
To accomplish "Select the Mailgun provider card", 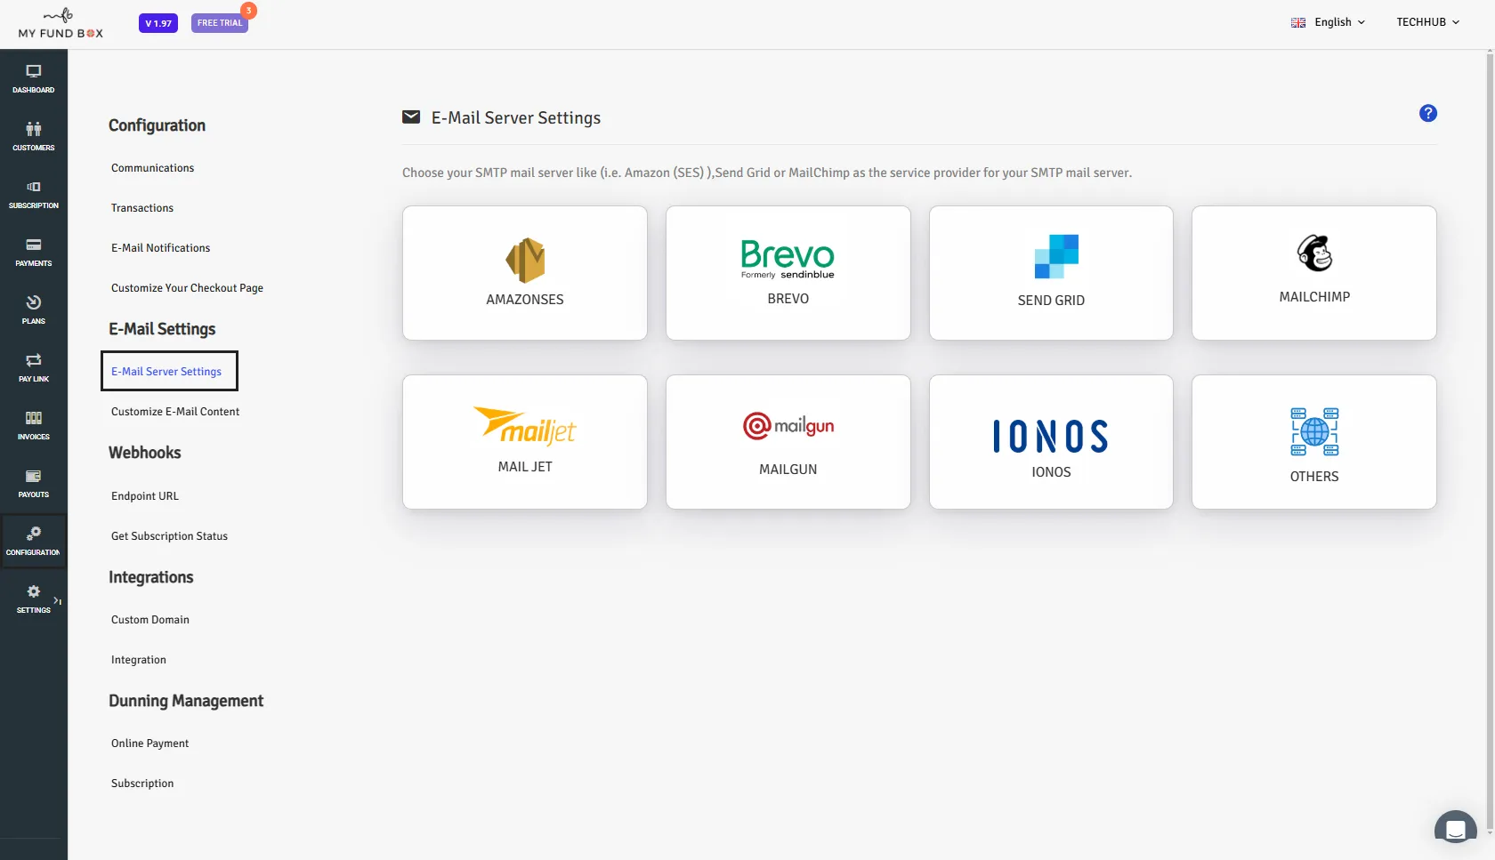I will [x=788, y=442].
